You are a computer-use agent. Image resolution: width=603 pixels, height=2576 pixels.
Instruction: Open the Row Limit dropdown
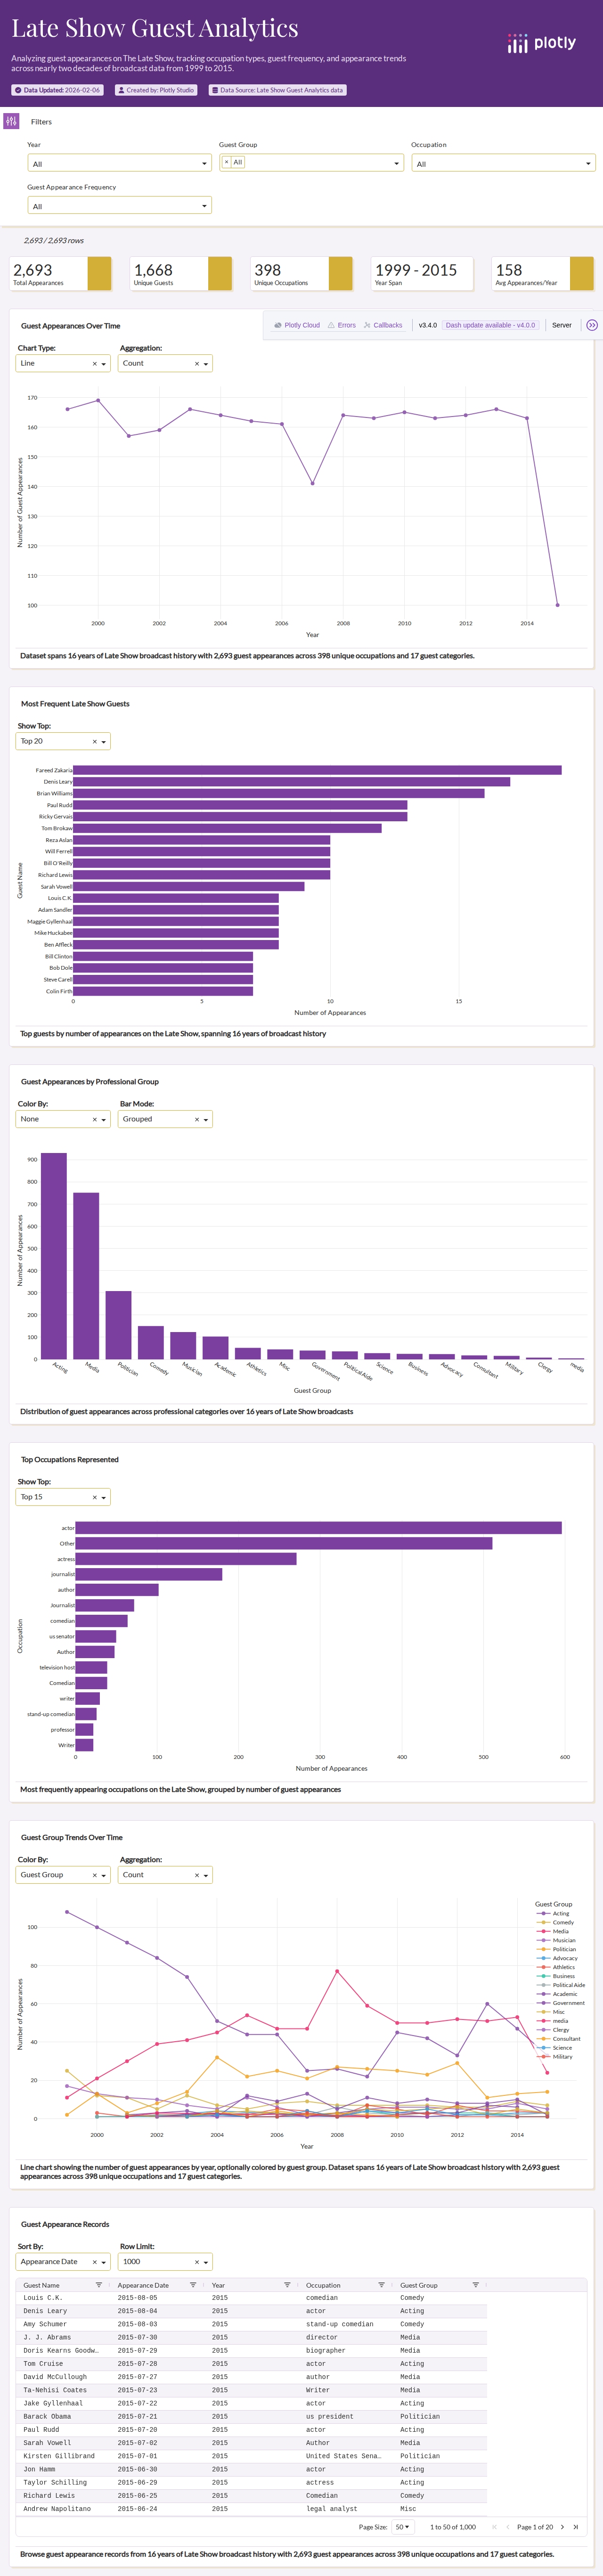coord(166,2262)
